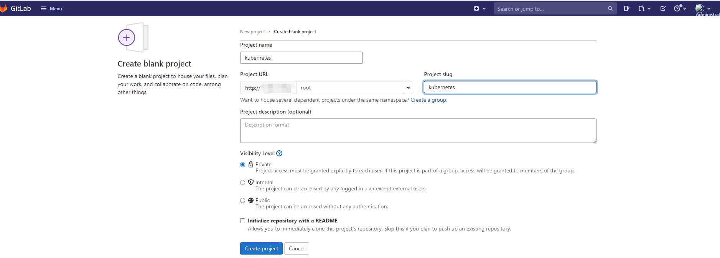Viewport: 720px width, 258px height.
Task: Click the GitLab logo in the header
Action: click(x=15, y=8)
